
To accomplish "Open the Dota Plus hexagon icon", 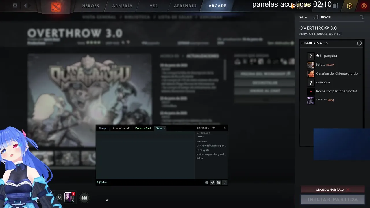I will pos(350,6).
